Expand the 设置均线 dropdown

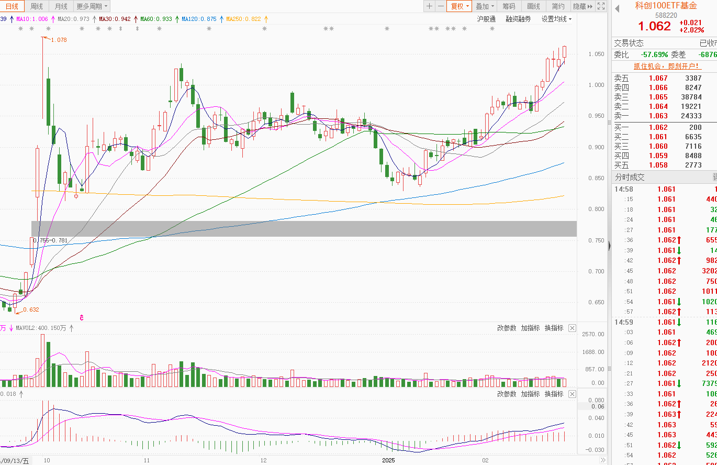[556, 19]
